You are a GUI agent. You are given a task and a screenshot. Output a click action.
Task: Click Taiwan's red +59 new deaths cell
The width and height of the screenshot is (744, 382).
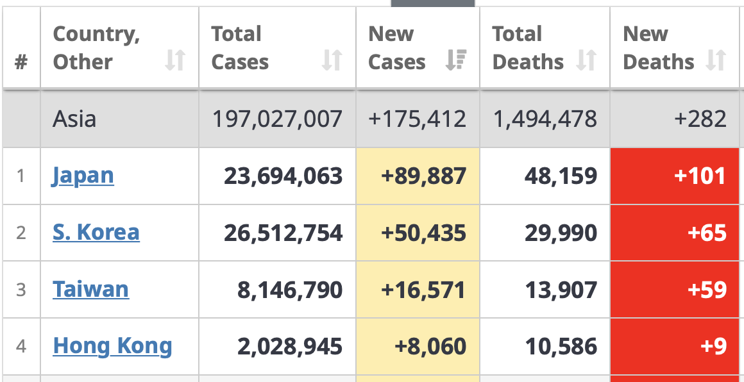tap(675, 290)
